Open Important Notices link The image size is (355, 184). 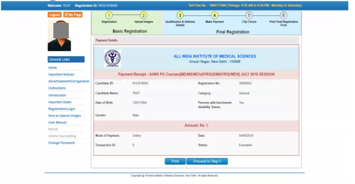click(61, 75)
